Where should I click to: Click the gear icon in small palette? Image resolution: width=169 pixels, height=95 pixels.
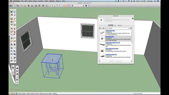click(x=13, y=68)
